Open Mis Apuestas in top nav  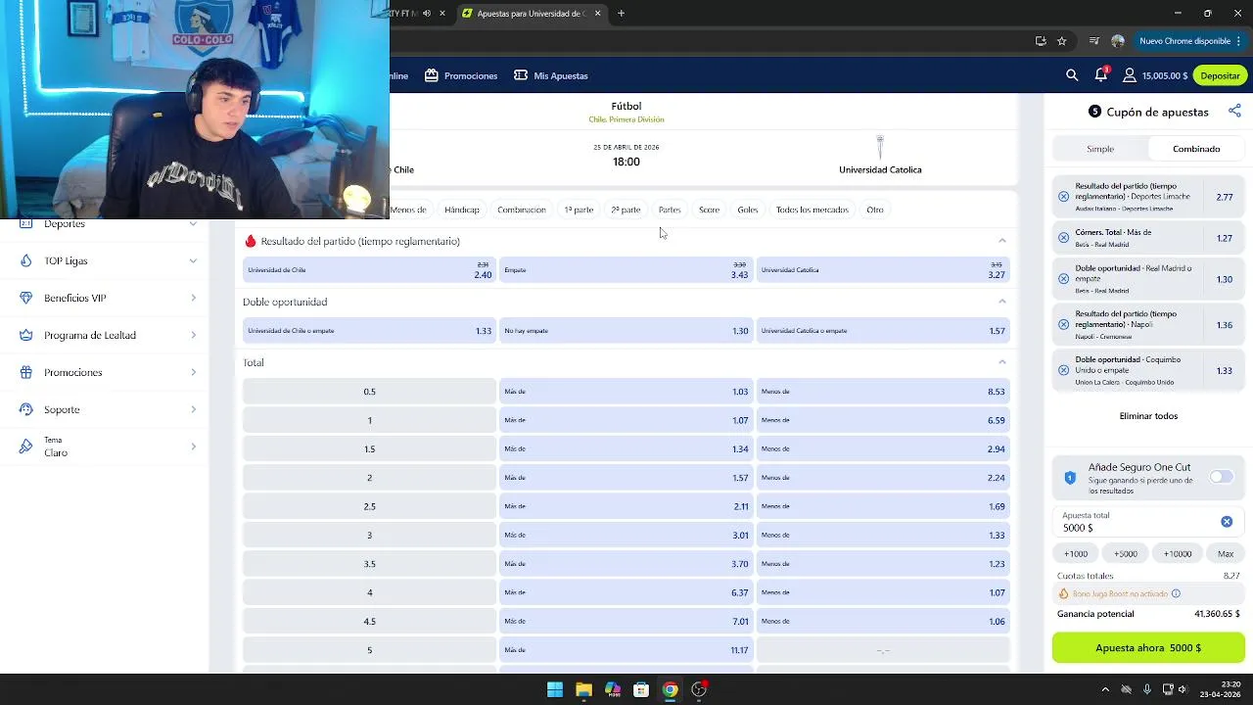point(550,75)
